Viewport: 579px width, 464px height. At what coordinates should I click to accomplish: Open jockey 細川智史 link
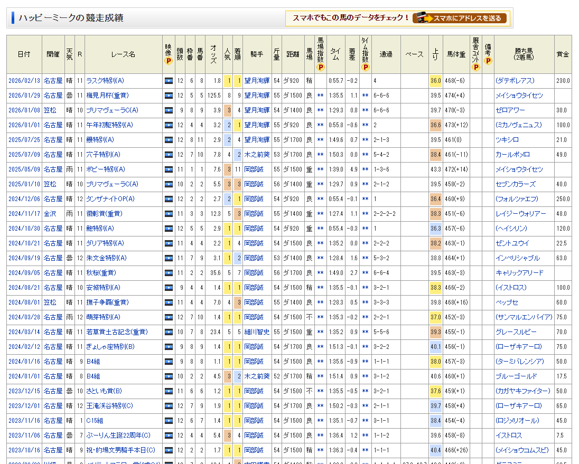pos(257,332)
